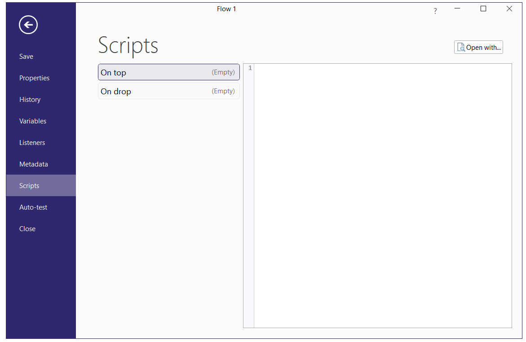Click the Flow 1 title bar text
The image size is (526, 342).
click(226, 9)
